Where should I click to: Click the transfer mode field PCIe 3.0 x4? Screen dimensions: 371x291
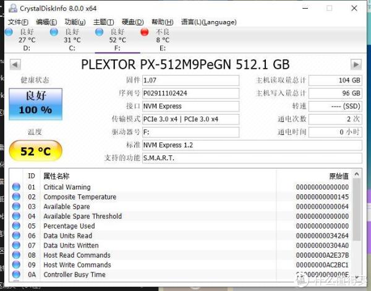click(190, 119)
